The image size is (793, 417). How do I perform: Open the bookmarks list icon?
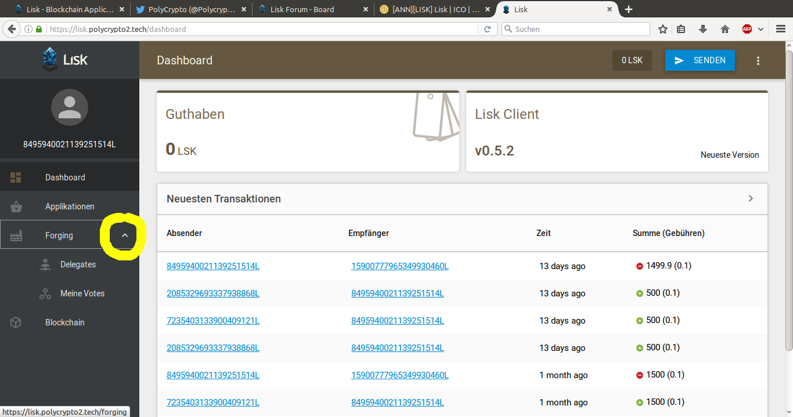(x=682, y=29)
